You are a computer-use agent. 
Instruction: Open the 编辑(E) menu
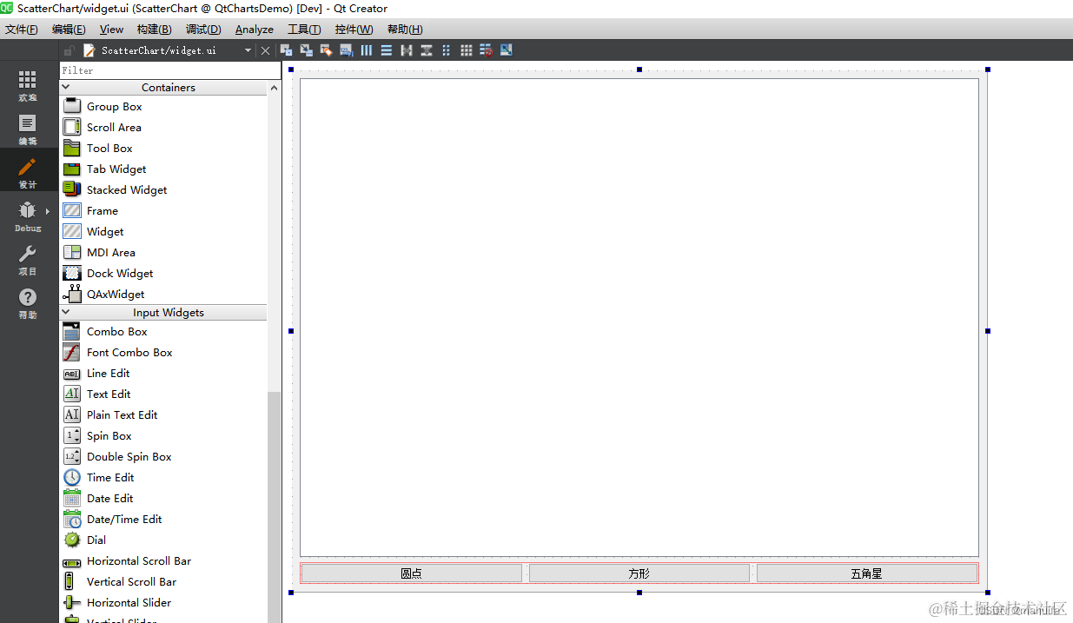69,30
